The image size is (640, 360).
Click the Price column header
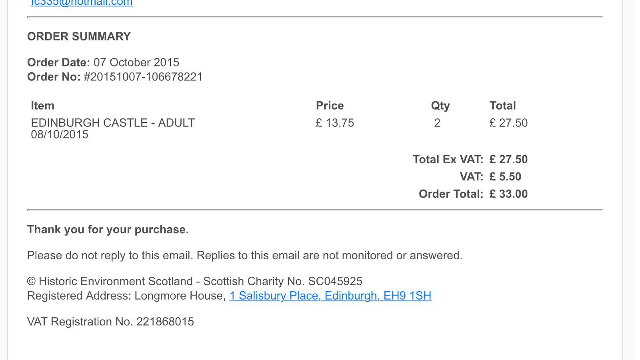click(330, 106)
